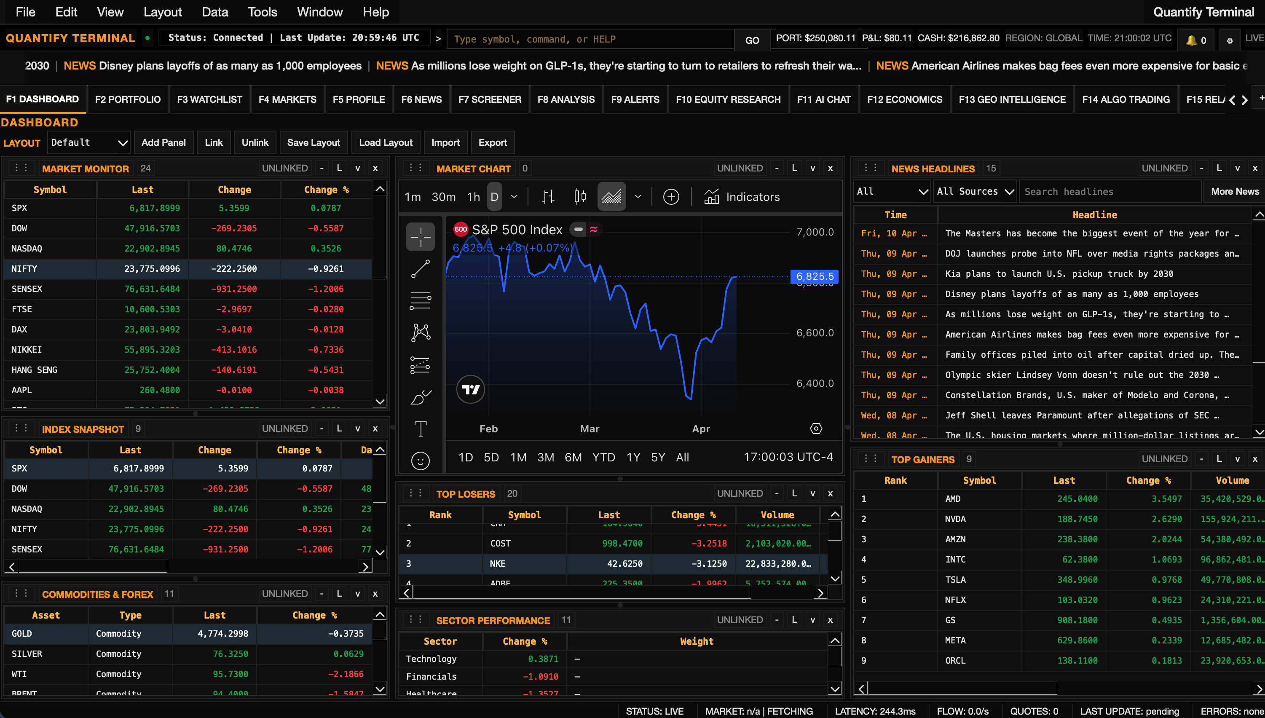Expand Top Gainers panel menu (v)
This screenshot has height=718, width=1265.
(x=1237, y=458)
